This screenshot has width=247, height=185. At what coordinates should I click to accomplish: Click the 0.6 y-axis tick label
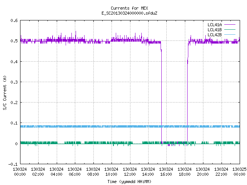(14, 20)
